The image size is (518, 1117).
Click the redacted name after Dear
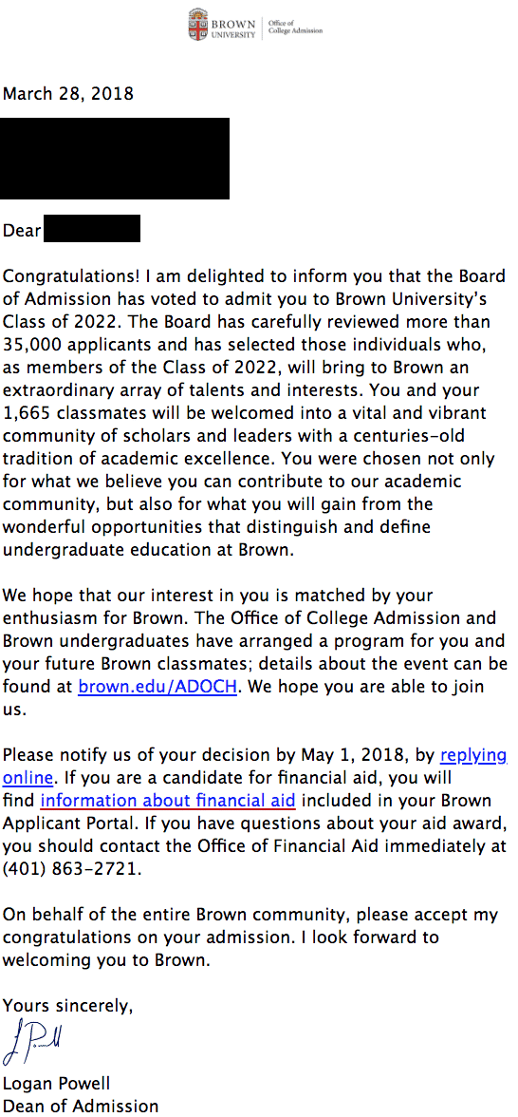[x=92, y=228]
